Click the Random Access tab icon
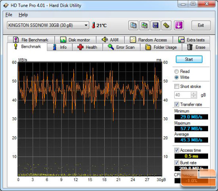The image size is (218, 191). 133,40
